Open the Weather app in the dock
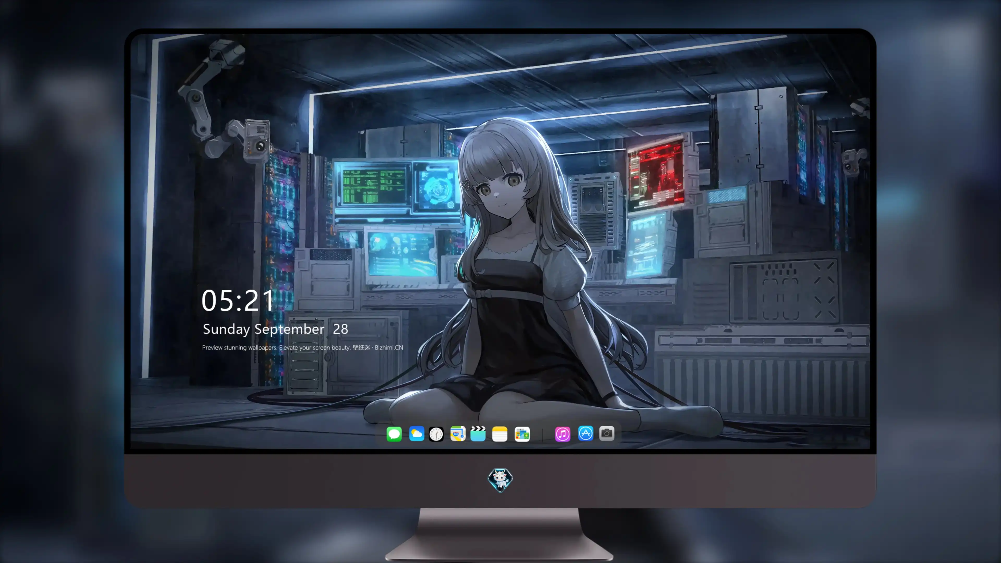This screenshot has width=1001, height=563. [417, 434]
